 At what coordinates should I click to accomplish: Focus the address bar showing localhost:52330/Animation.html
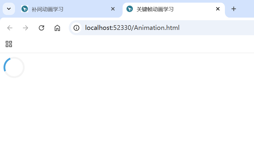pos(162,28)
